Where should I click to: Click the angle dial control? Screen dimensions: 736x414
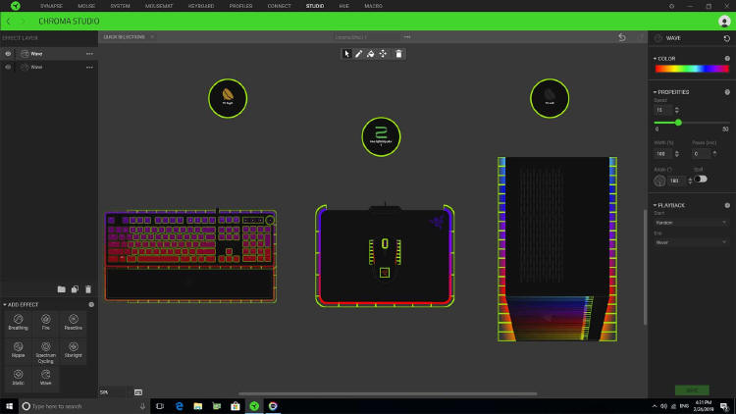coord(659,181)
